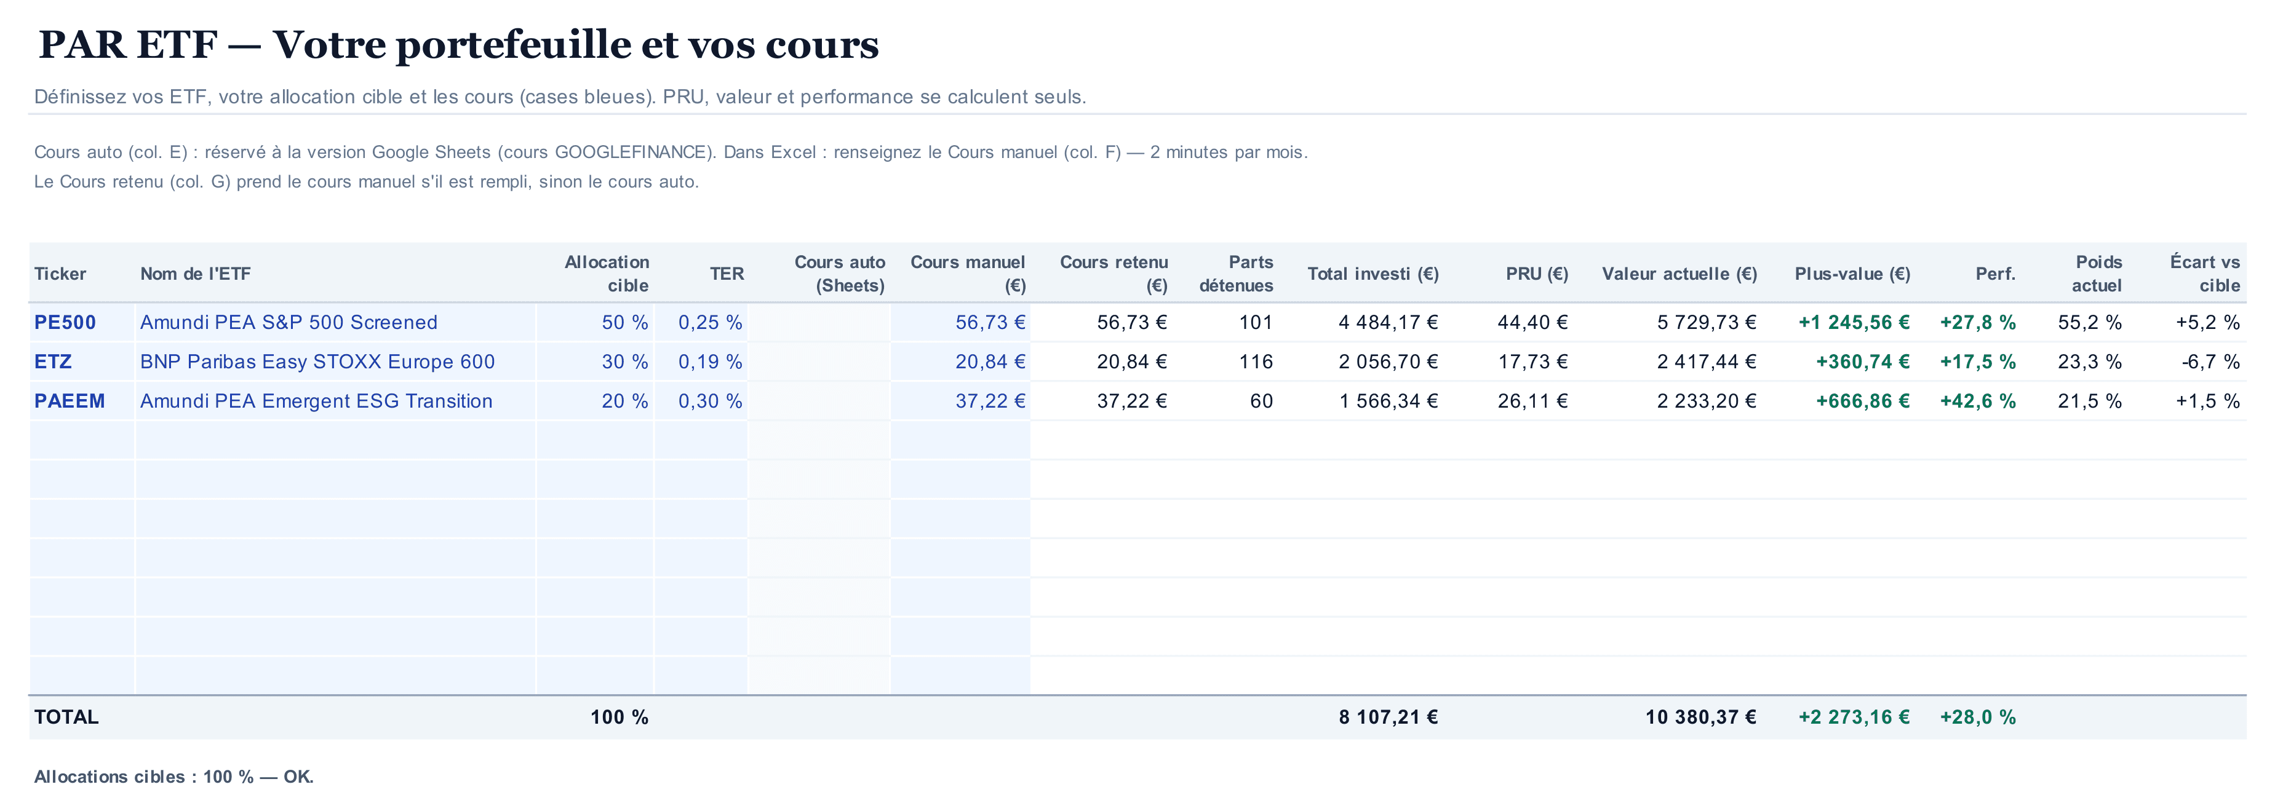Click BNP Paribas Easy STOXX Europe 600 cell

(336, 362)
